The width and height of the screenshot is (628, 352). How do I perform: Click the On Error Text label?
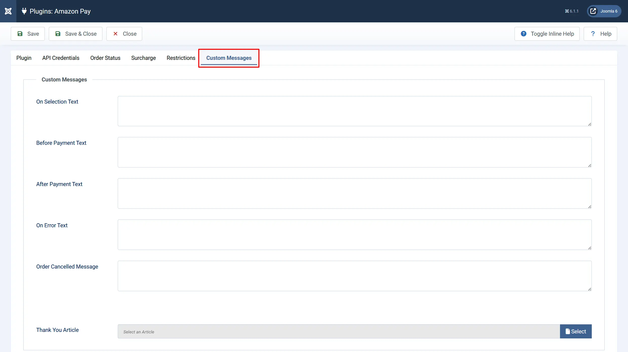(52, 225)
